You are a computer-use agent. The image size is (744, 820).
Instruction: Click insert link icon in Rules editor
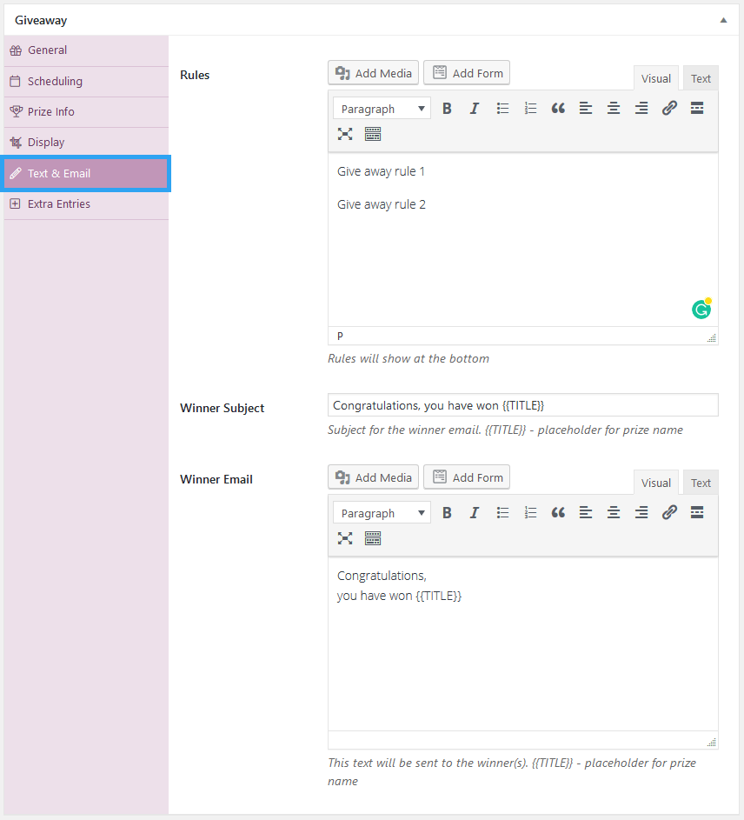pyautogui.click(x=669, y=109)
